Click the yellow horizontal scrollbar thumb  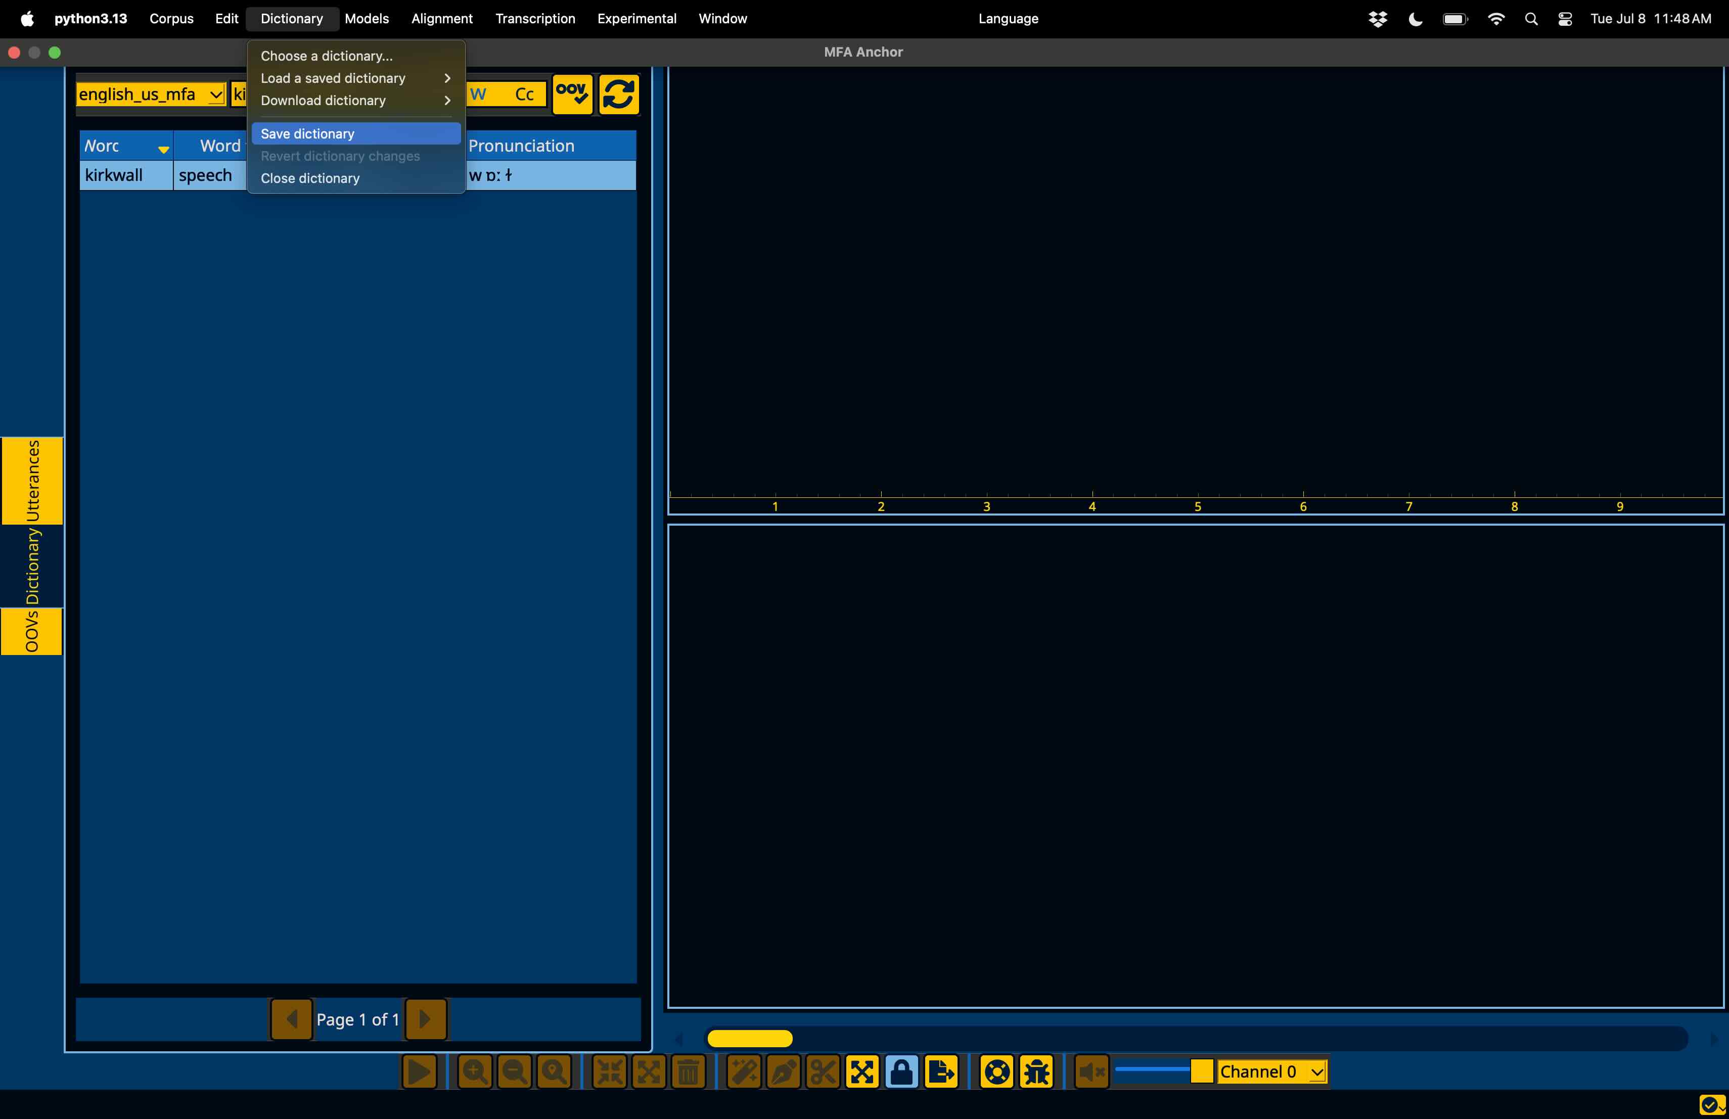(x=750, y=1039)
